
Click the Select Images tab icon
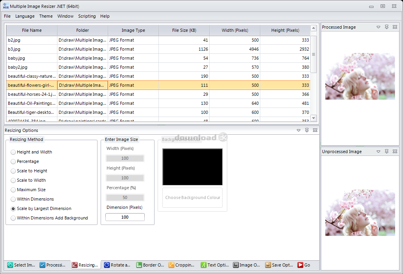pos(10,265)
